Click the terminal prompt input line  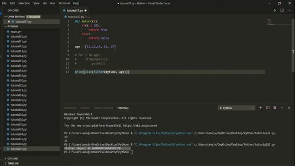[x=98, y=152]
